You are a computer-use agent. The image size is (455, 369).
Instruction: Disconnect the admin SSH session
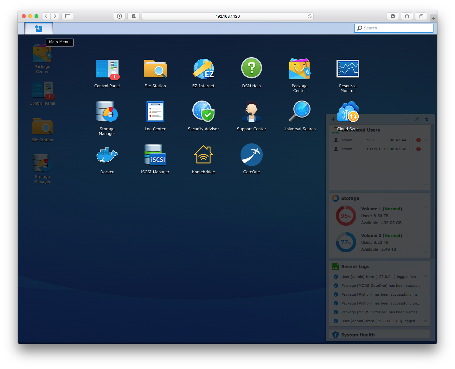(419, 140)
